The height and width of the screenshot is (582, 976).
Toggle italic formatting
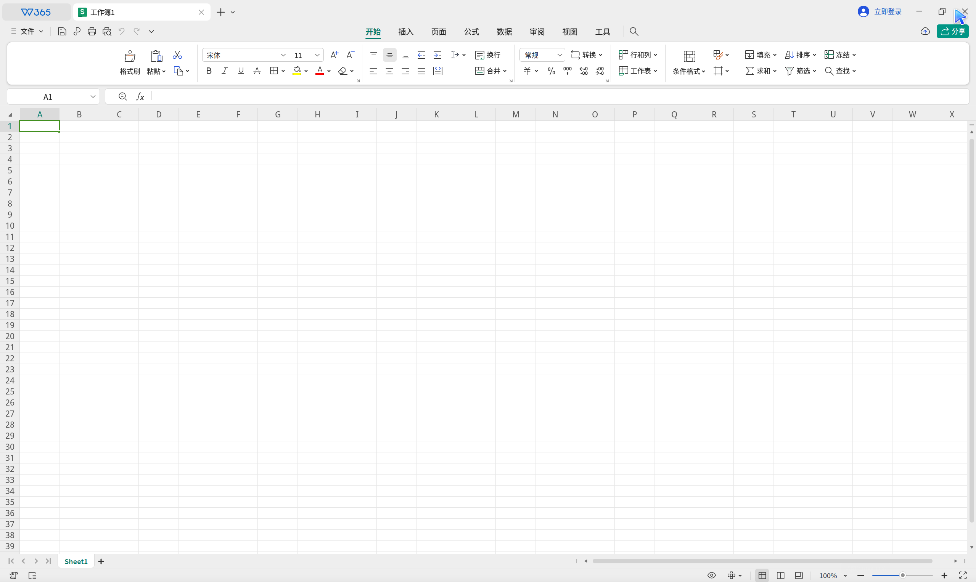tap(225, 71)
